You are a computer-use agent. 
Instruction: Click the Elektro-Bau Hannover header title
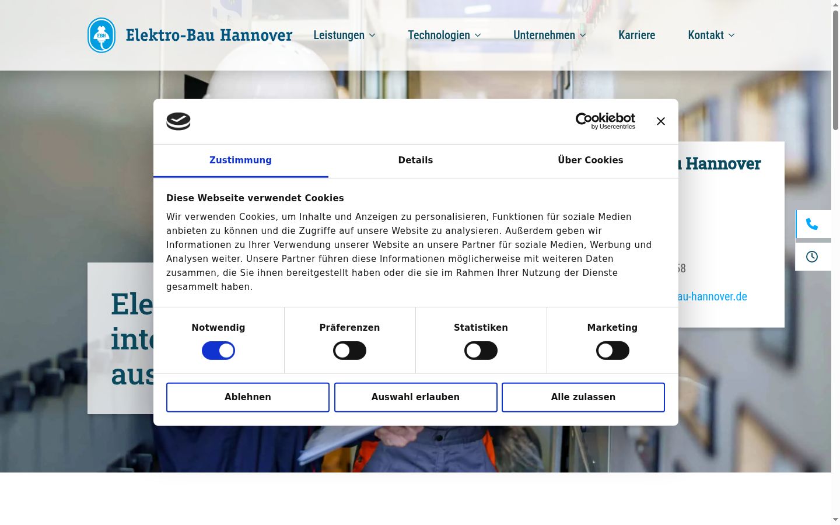[209, 35]
